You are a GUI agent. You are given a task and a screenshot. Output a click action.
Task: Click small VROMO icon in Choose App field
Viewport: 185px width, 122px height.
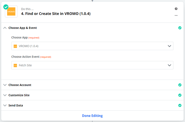click(x=15, y=46)
